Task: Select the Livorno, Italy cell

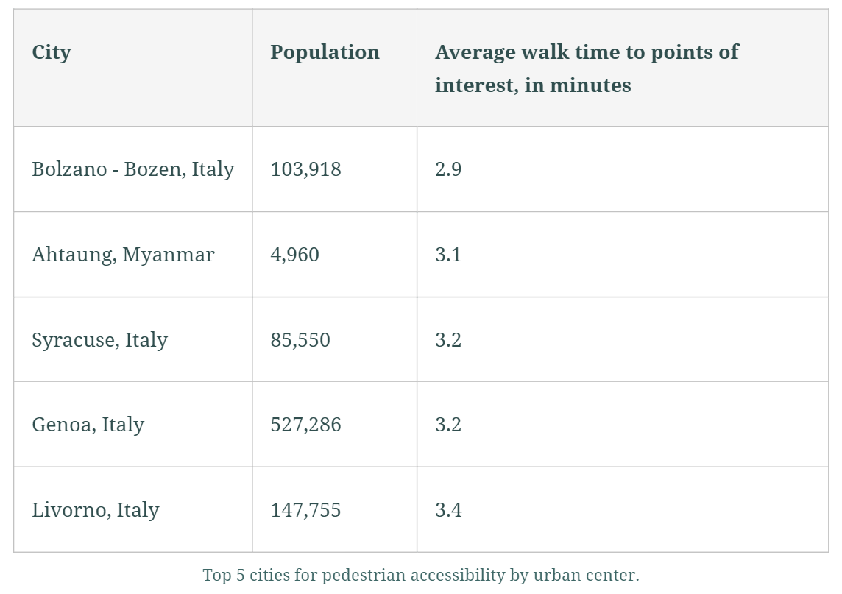Action: pyautogui.click(x=95, y=510)
